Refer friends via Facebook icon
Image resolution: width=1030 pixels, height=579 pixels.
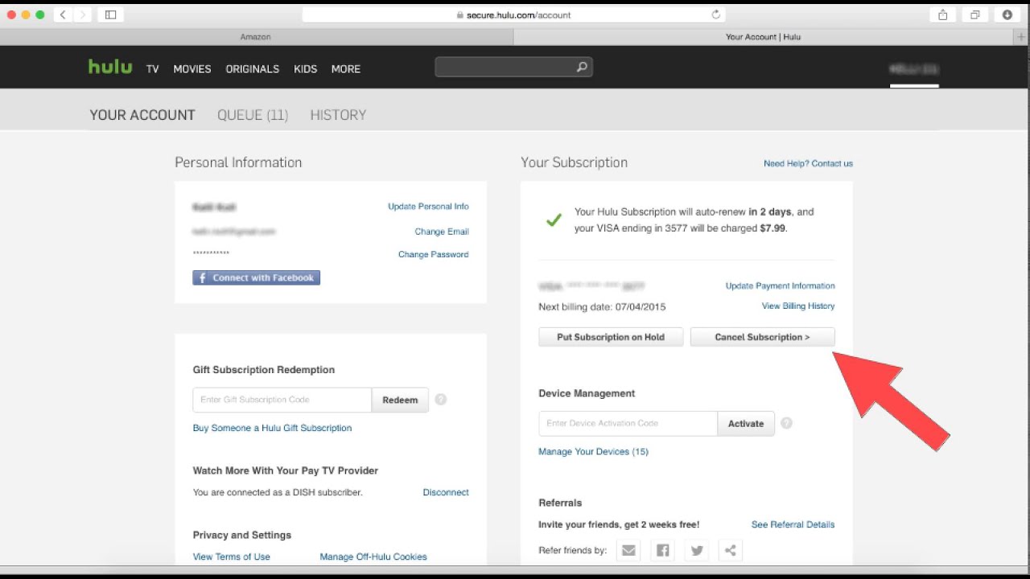tap(662, 550)
